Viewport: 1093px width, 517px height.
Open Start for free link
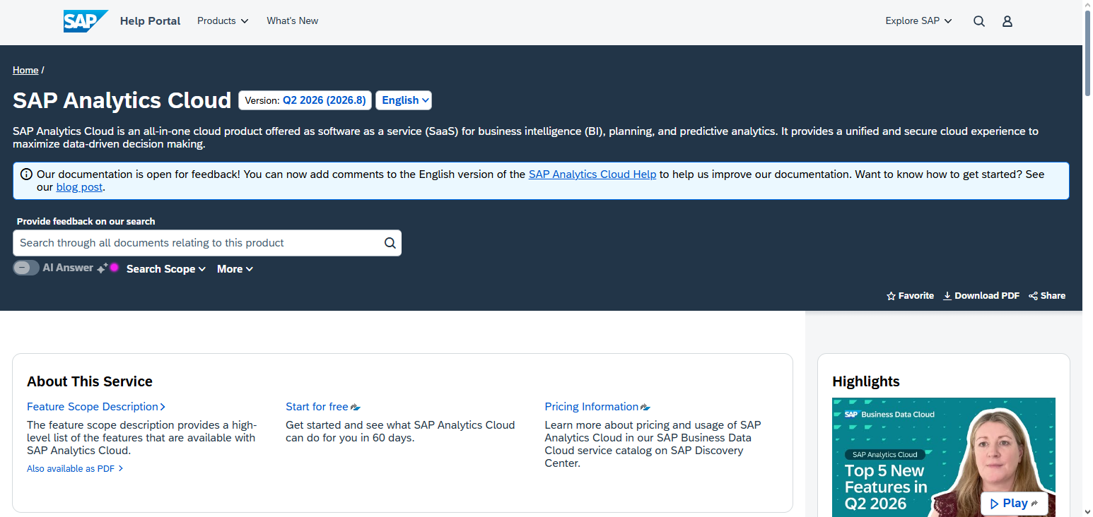(x=323, y=407)
